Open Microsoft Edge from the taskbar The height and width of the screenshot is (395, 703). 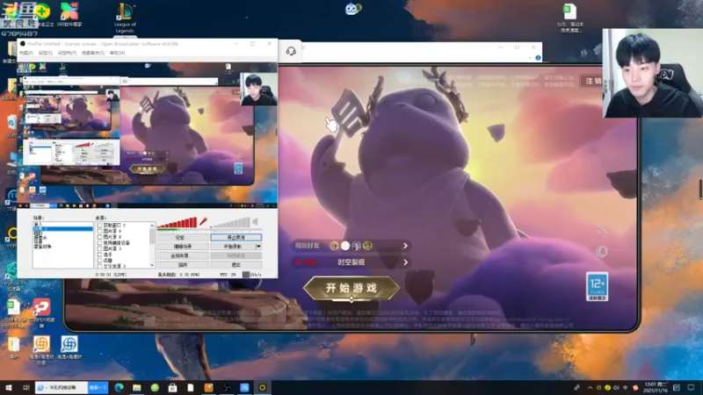119,387
